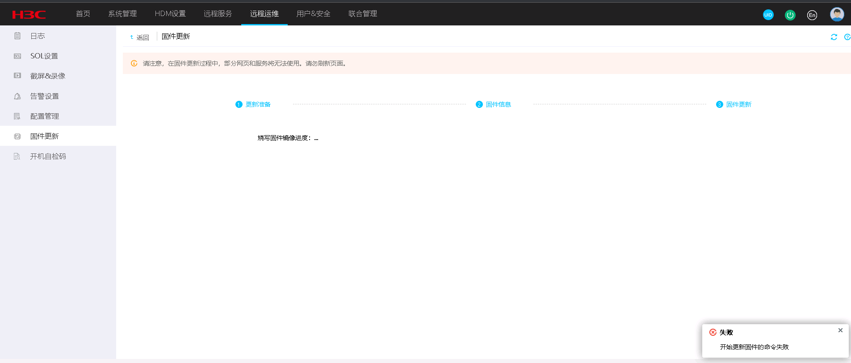Click the 固件更新 page title heading
851x363 pixels.
176,37
